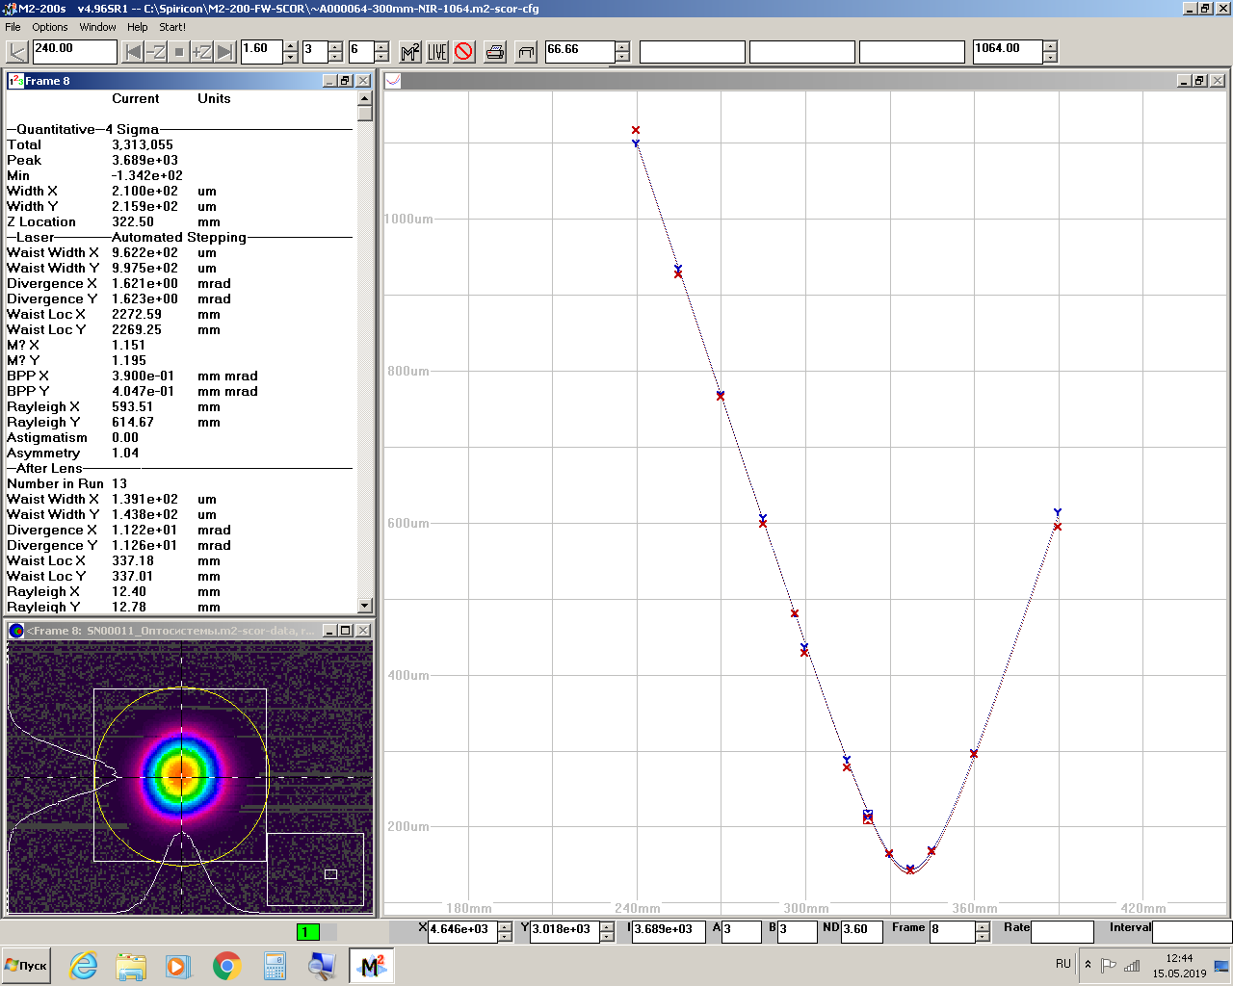
Task: Click the -Z step backward button
Action: click(155, 52)
